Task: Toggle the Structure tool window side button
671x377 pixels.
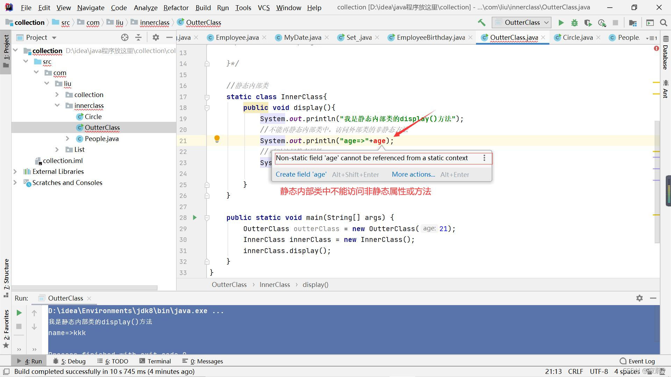Action: coord(6,276)
